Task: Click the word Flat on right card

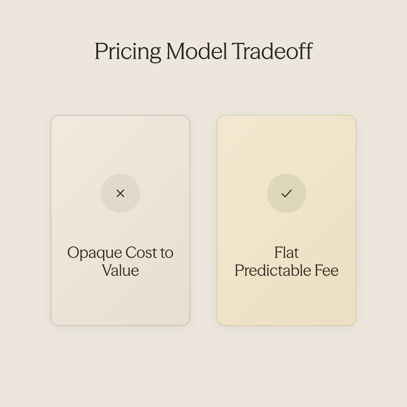Action: [287, 253]
